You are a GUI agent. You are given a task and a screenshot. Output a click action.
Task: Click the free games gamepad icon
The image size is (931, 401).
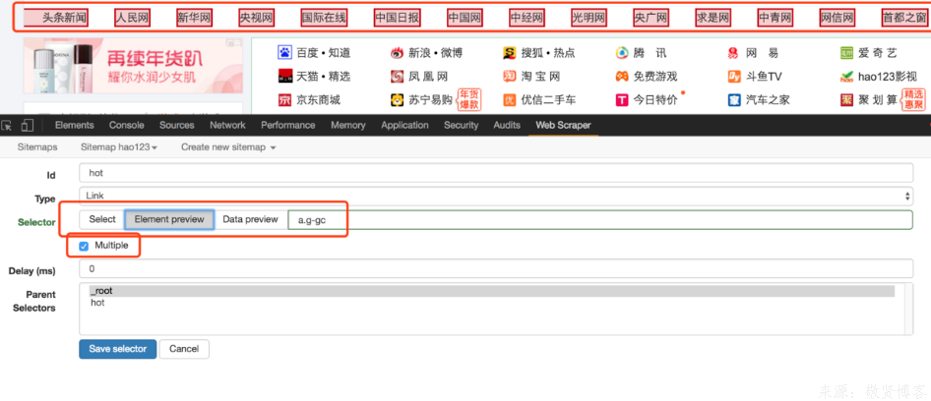[622, 77]
